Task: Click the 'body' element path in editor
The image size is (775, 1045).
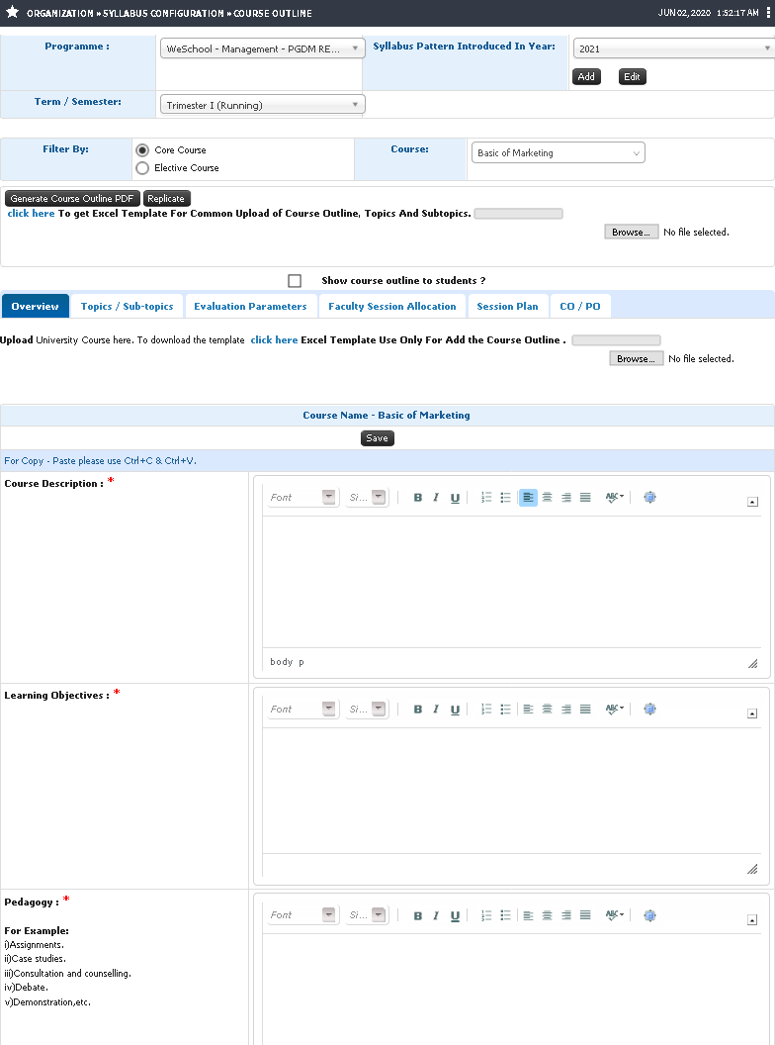Action: coord(282,662)
